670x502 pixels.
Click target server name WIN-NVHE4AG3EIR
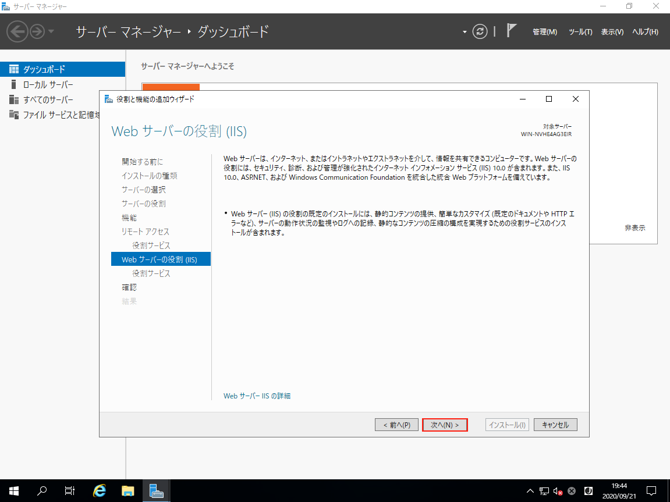point(546,134)
